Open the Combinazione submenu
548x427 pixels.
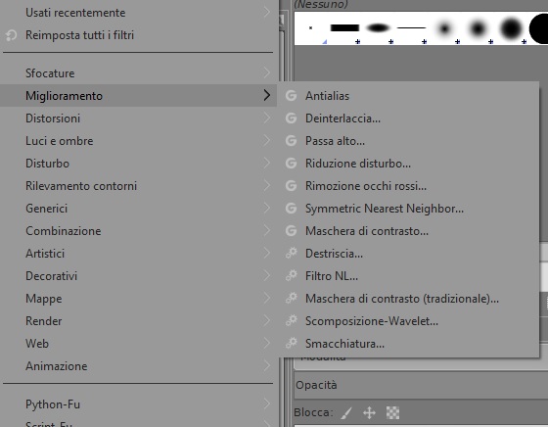pos(138,231)
